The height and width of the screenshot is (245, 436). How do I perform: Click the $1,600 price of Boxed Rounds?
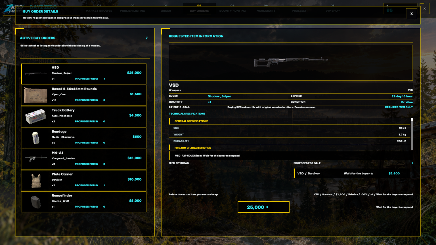136,94
